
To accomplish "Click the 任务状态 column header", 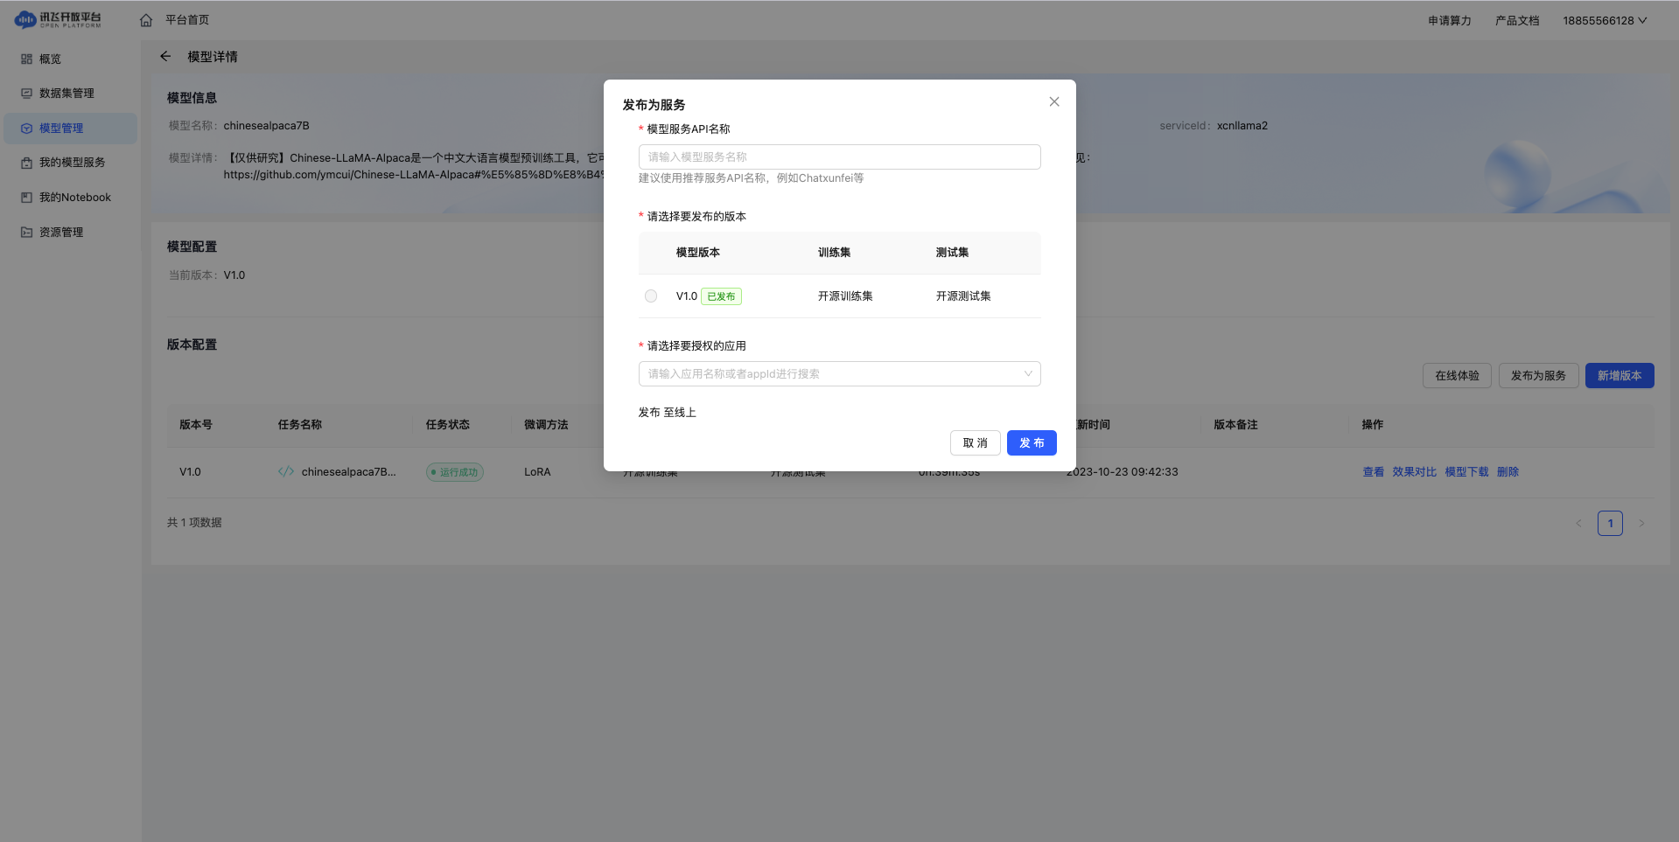I will (x=448, y=425).
